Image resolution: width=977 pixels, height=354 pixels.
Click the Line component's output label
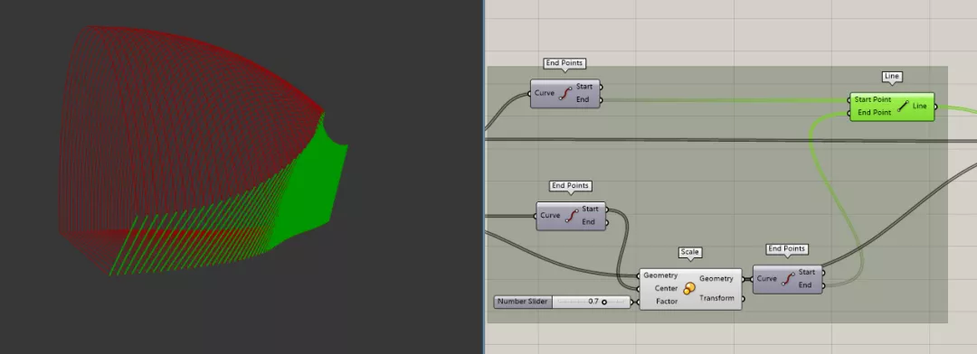920,107
